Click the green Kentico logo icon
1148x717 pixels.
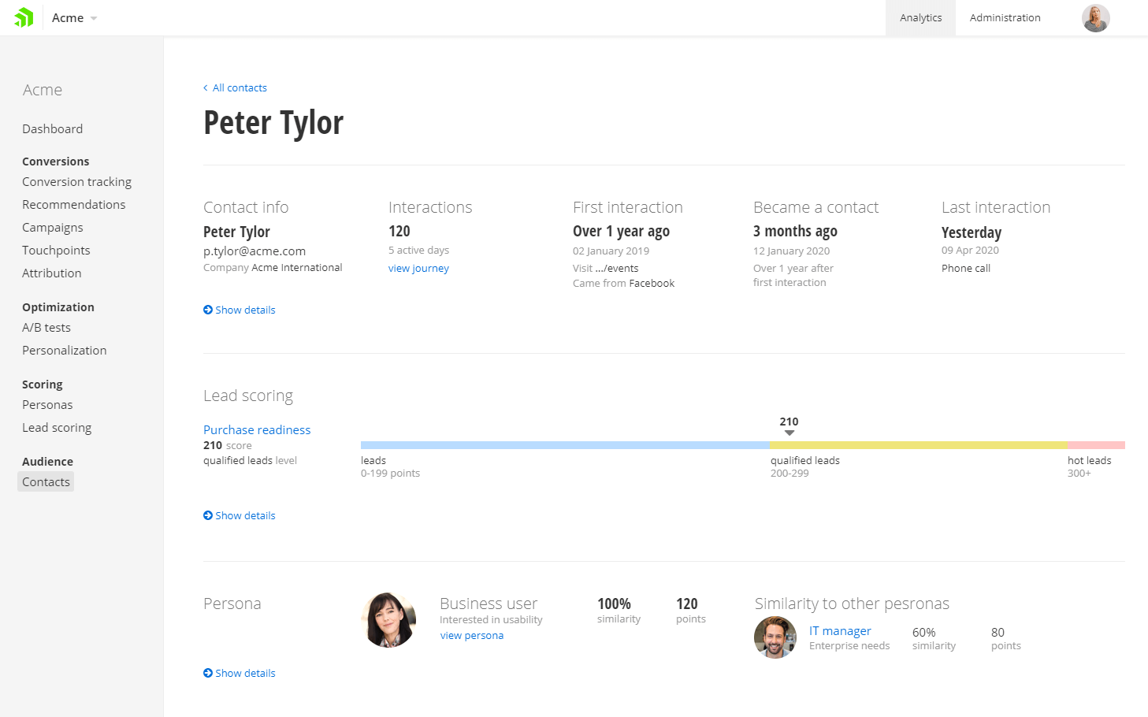[24, 17]
